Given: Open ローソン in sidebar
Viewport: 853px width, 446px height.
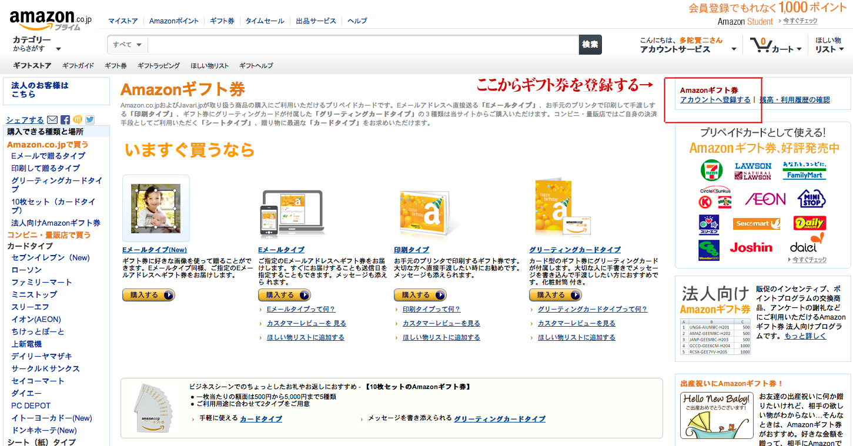Looking at the screenshot, I should pos(26,270).
